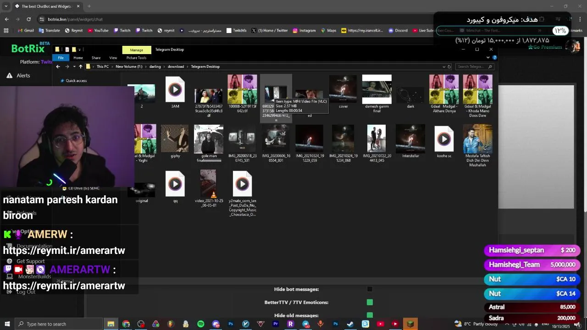
Task: Open a new browser tab
Action: [89, 6]
